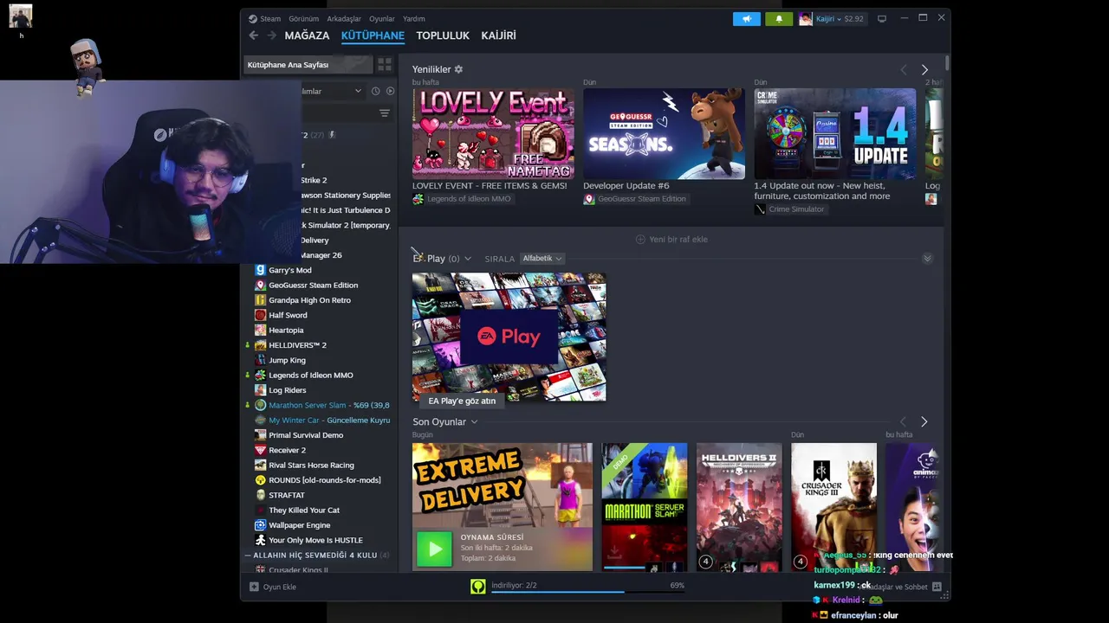
Task: Open the Oyunlar menu
Action: [x=382, y=19]
